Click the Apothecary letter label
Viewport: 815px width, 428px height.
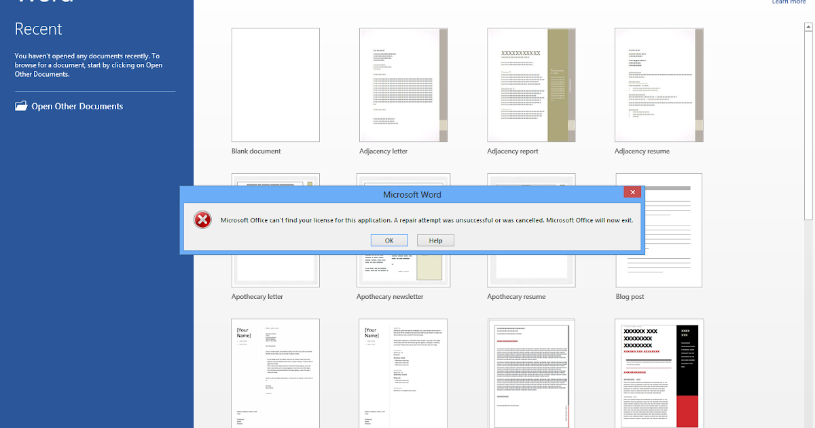pyautogui.click(x=257, y=297)
